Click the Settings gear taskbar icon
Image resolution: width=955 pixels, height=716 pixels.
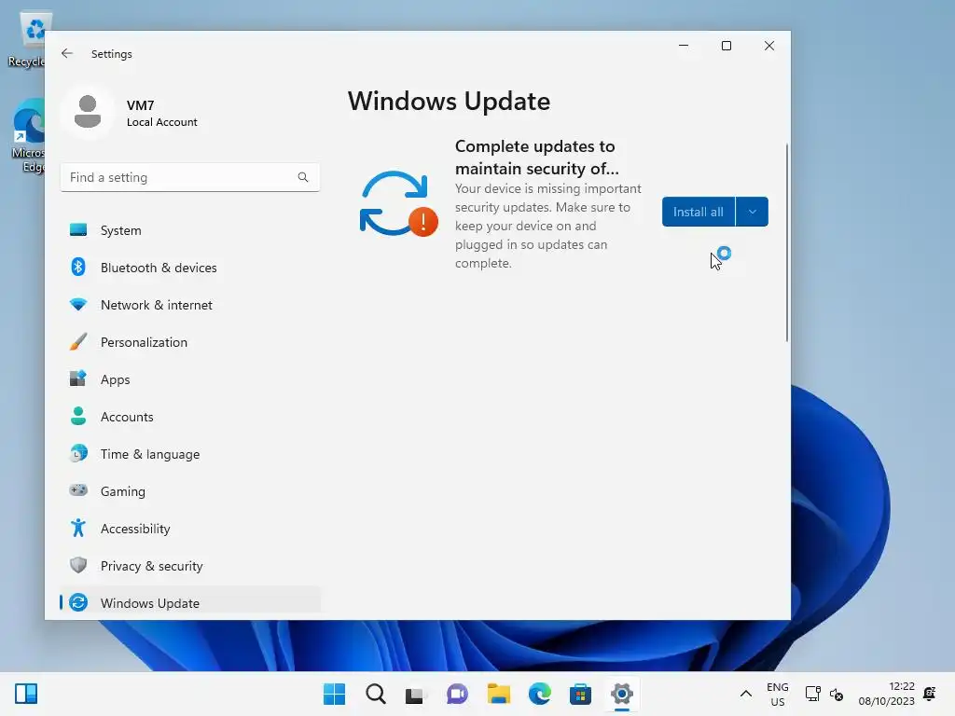(622, 694)
